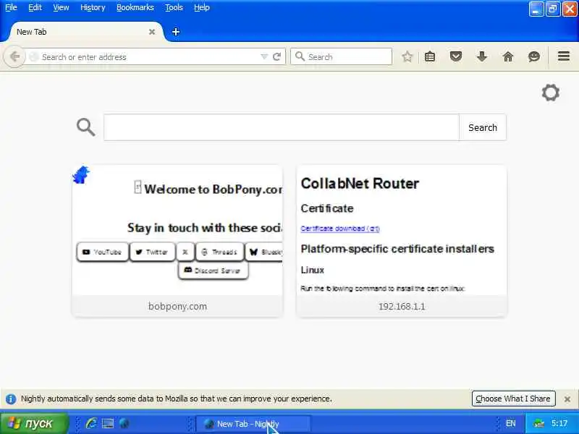Open new tab page settings gear

click(551, 93)
